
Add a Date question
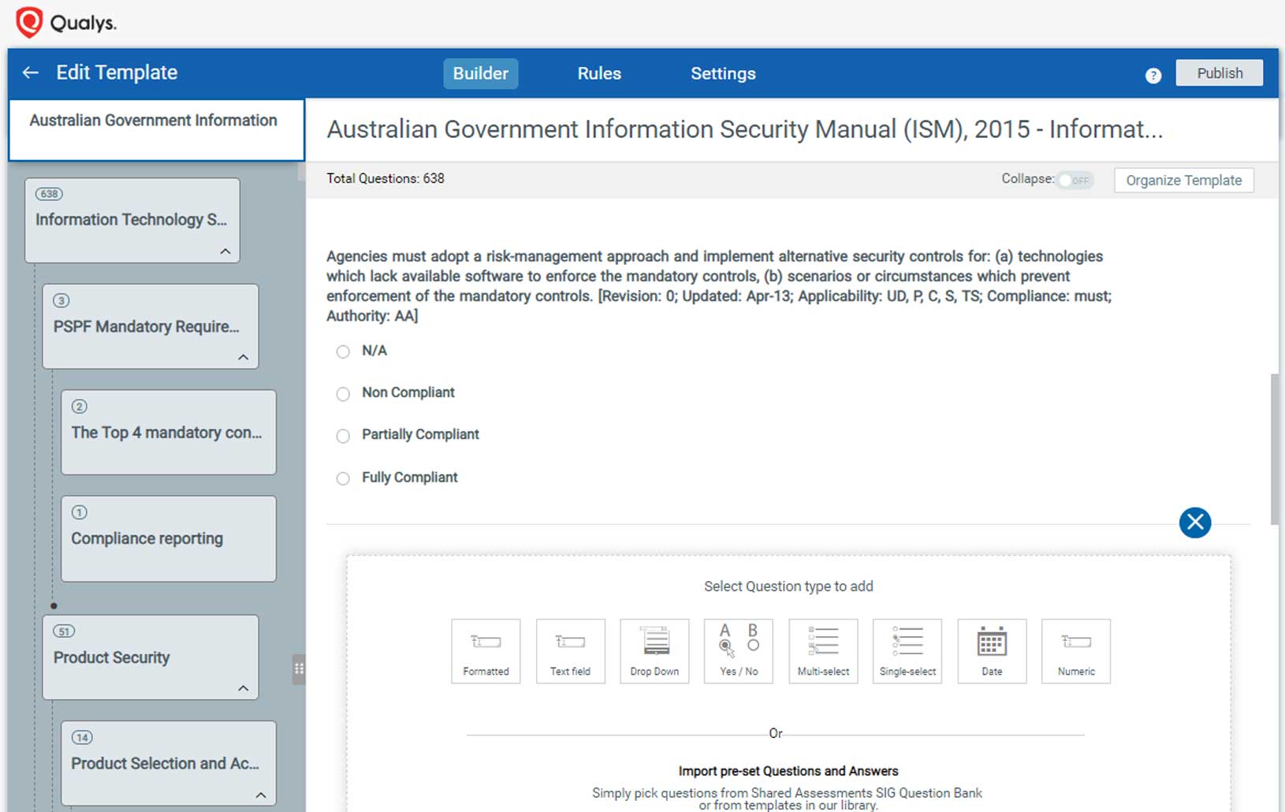[x=992, y=650]
